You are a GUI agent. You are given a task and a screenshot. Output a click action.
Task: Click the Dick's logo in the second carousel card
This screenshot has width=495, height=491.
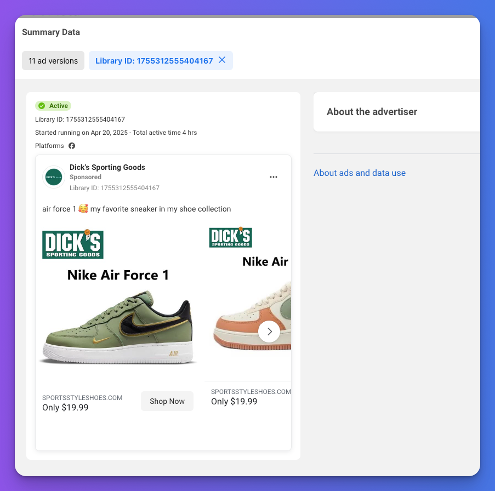click(231, 237)
